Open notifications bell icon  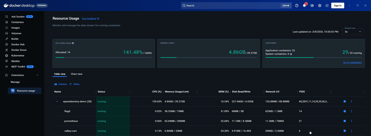point(305,6)
